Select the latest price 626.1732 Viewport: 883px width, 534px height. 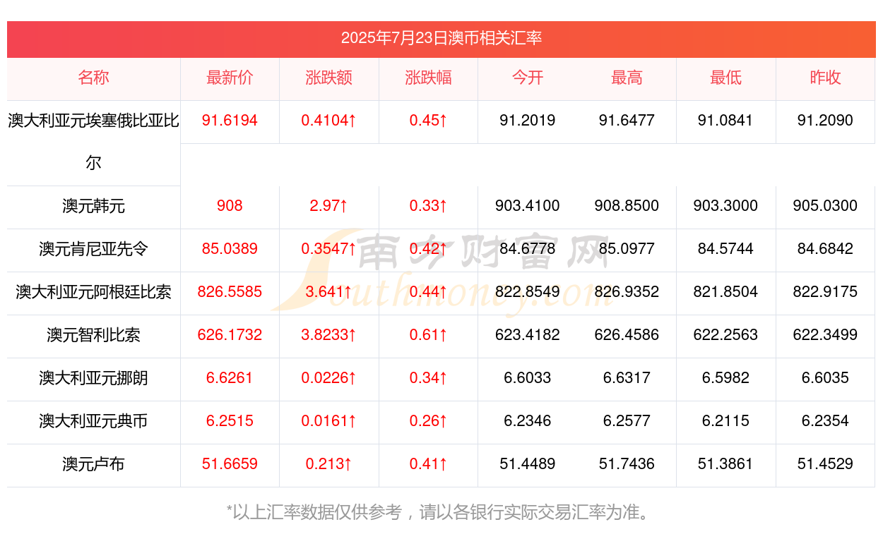pyautogui.click(x=230, y=335)
